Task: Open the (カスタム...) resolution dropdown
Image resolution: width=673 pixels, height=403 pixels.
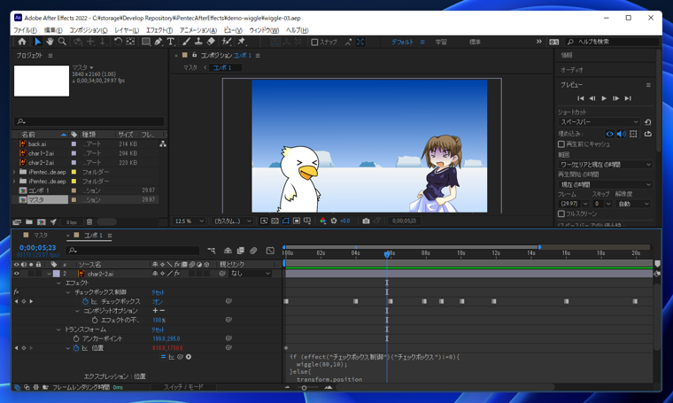Action: pyautogui.click(x=232, y=221)
